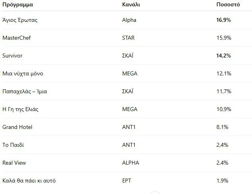
Task: Select the Άγιος Έρωτας program cell
Action: (x=20, y=20)
